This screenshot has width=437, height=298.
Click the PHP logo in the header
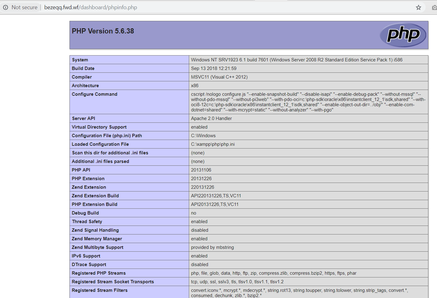[x=403, y=35]
